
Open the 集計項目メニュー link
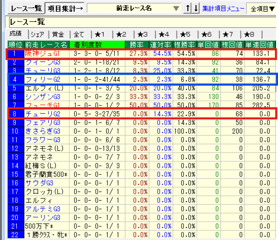point(223,9)
